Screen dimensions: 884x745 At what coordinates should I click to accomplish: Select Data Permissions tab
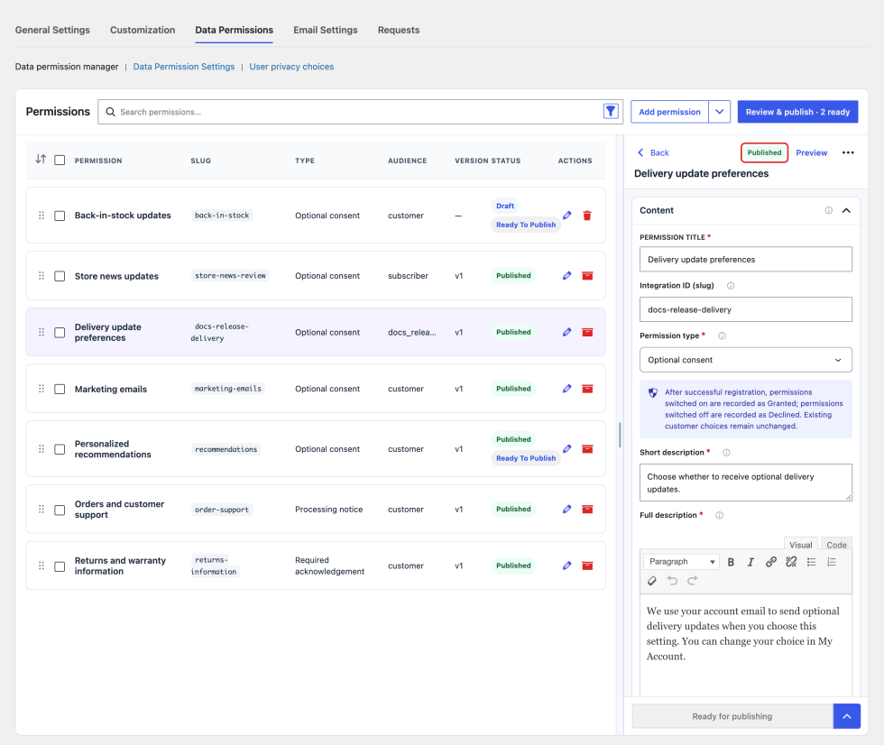point(234,30)
